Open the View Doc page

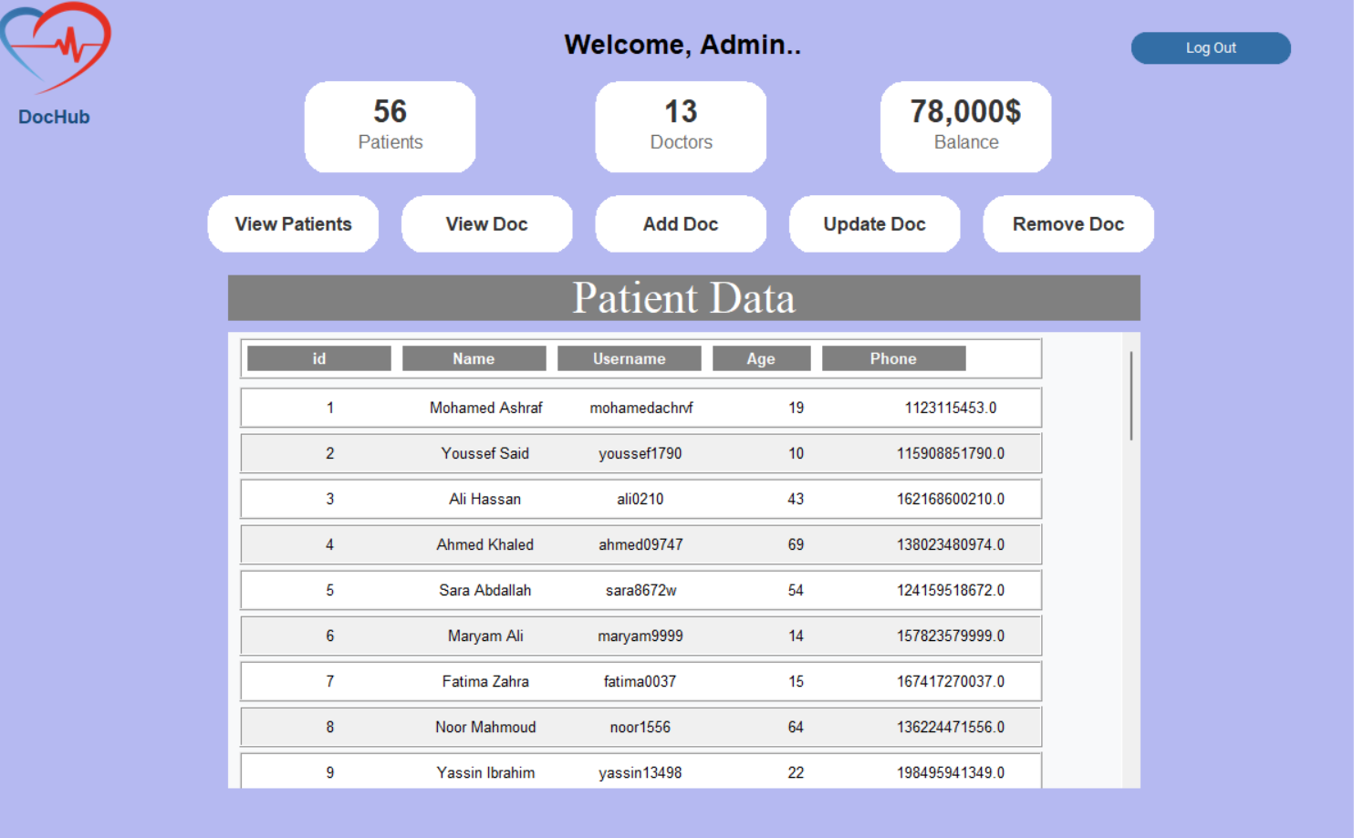[x=486, y=224]
